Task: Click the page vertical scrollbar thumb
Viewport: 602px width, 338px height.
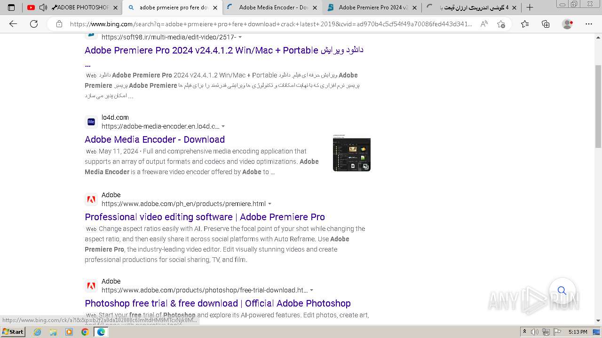Action: pyautogui.click(x=598, y=107)
